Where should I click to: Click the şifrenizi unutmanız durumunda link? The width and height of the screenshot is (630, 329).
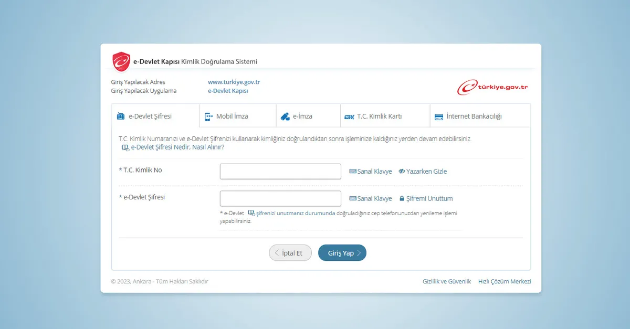tap(295, 213)
